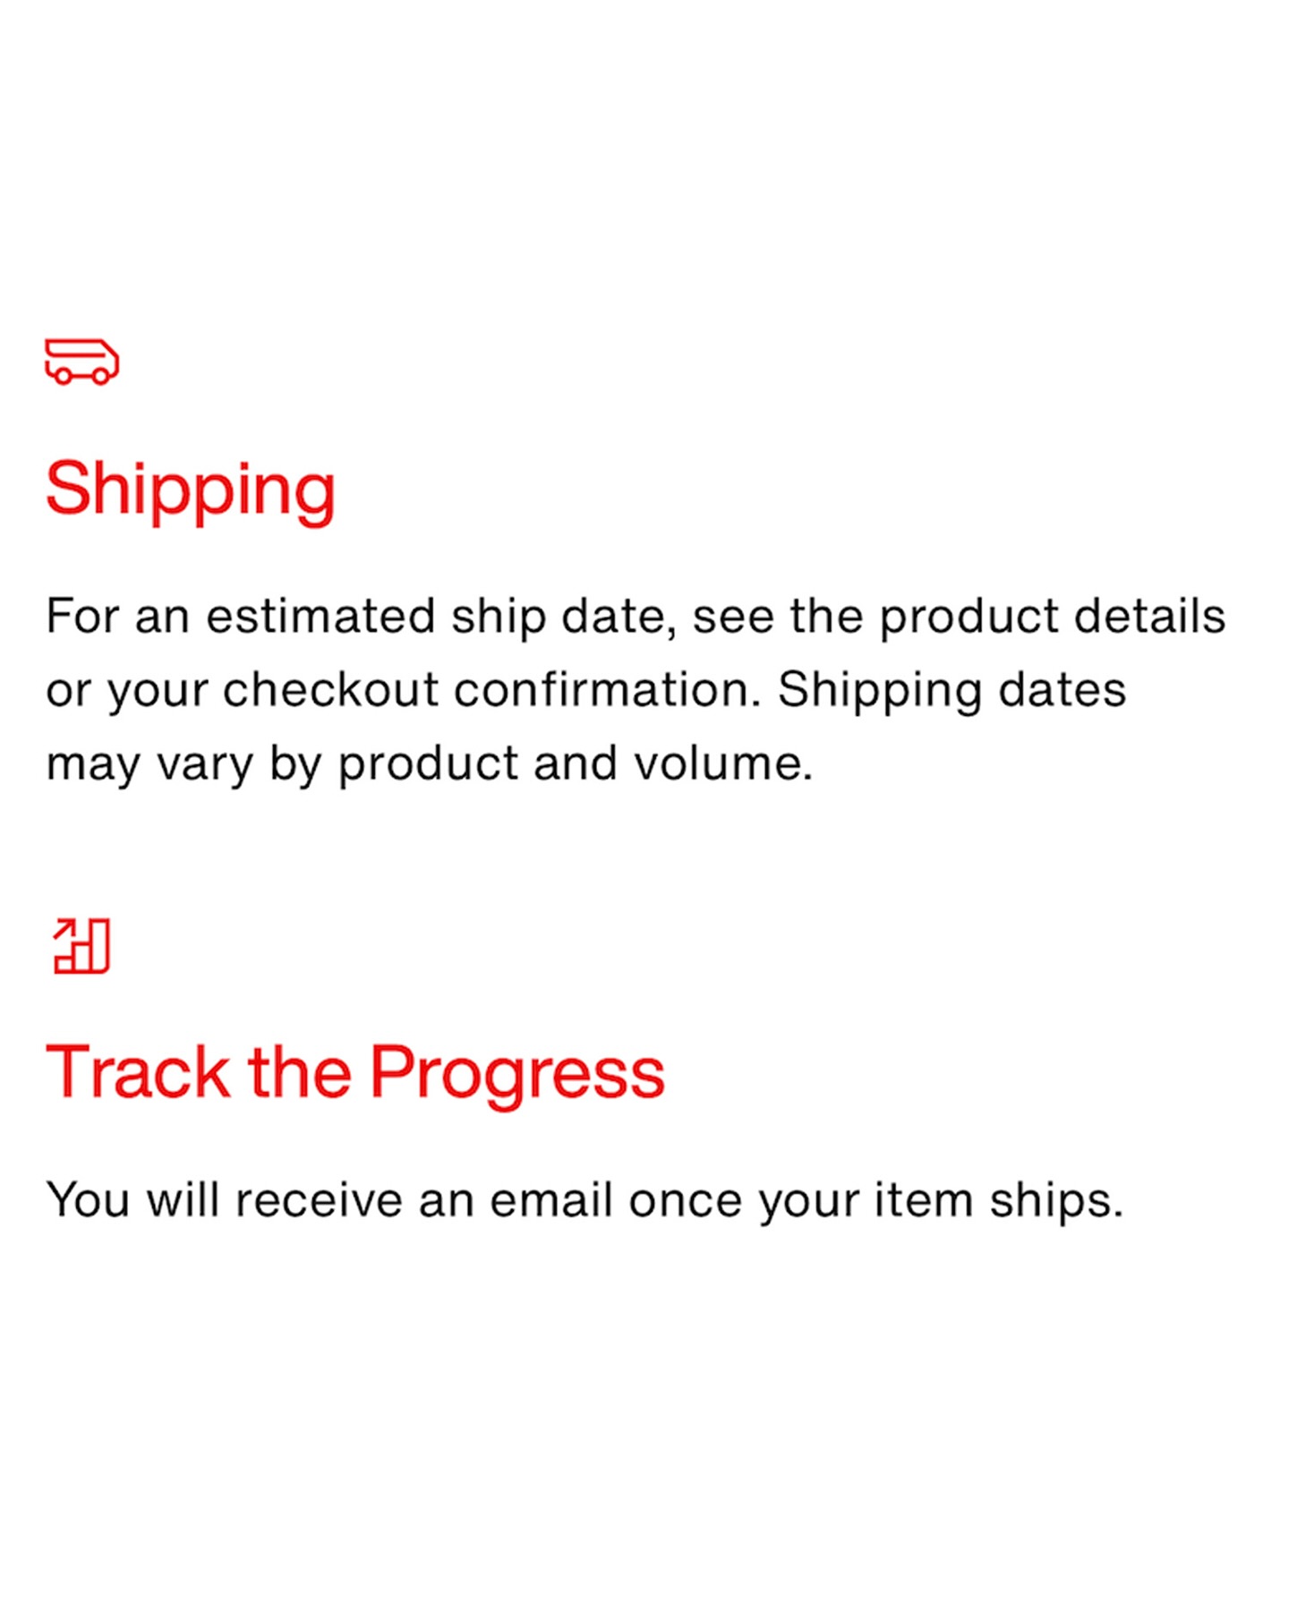The height and width of the screenshot is (1611, 1289).
Task: Select the red Shipping heading
Action: click(191, 490)
